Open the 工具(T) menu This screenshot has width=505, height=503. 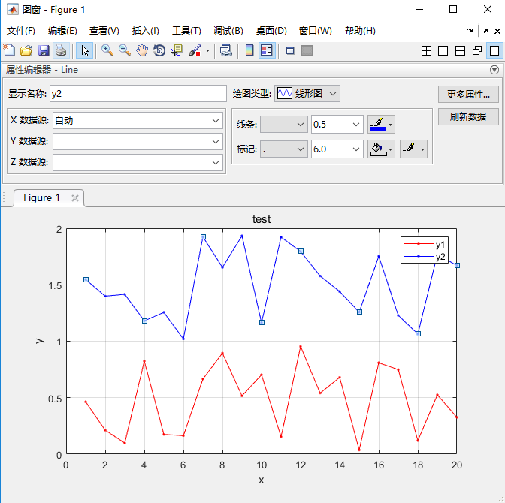186,31
